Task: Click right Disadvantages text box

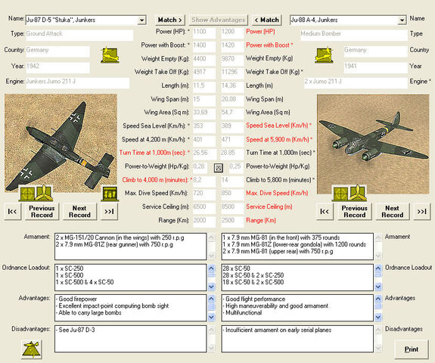Action: [297, 339]
